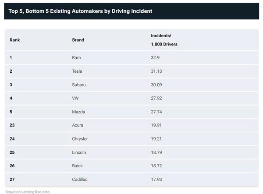Select the Chrysler brand cell

click(x=80, y=139)
